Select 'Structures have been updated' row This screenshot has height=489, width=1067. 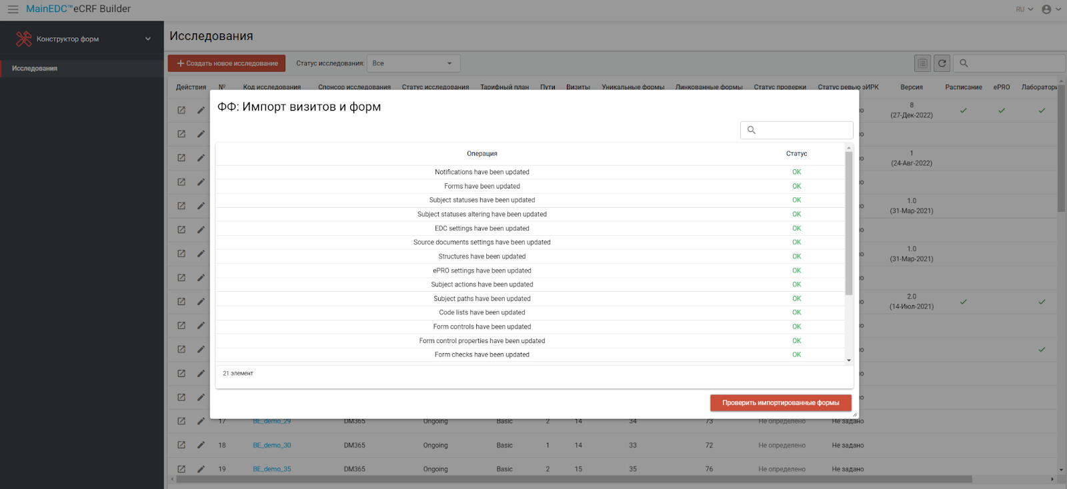(x=530, y=256)
